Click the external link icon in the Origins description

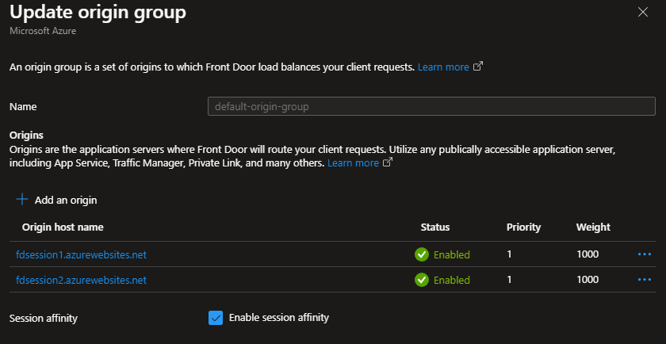coord(388,162)
